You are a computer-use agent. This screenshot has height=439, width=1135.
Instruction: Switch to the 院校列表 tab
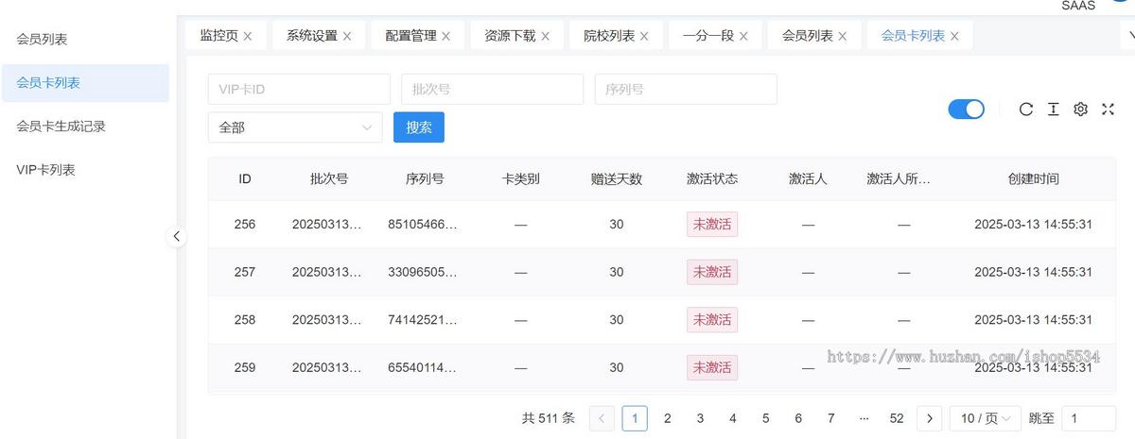click(x=609, y=36)
